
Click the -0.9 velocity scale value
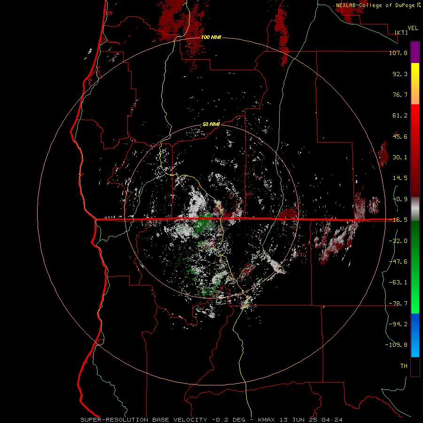(400, 199)
